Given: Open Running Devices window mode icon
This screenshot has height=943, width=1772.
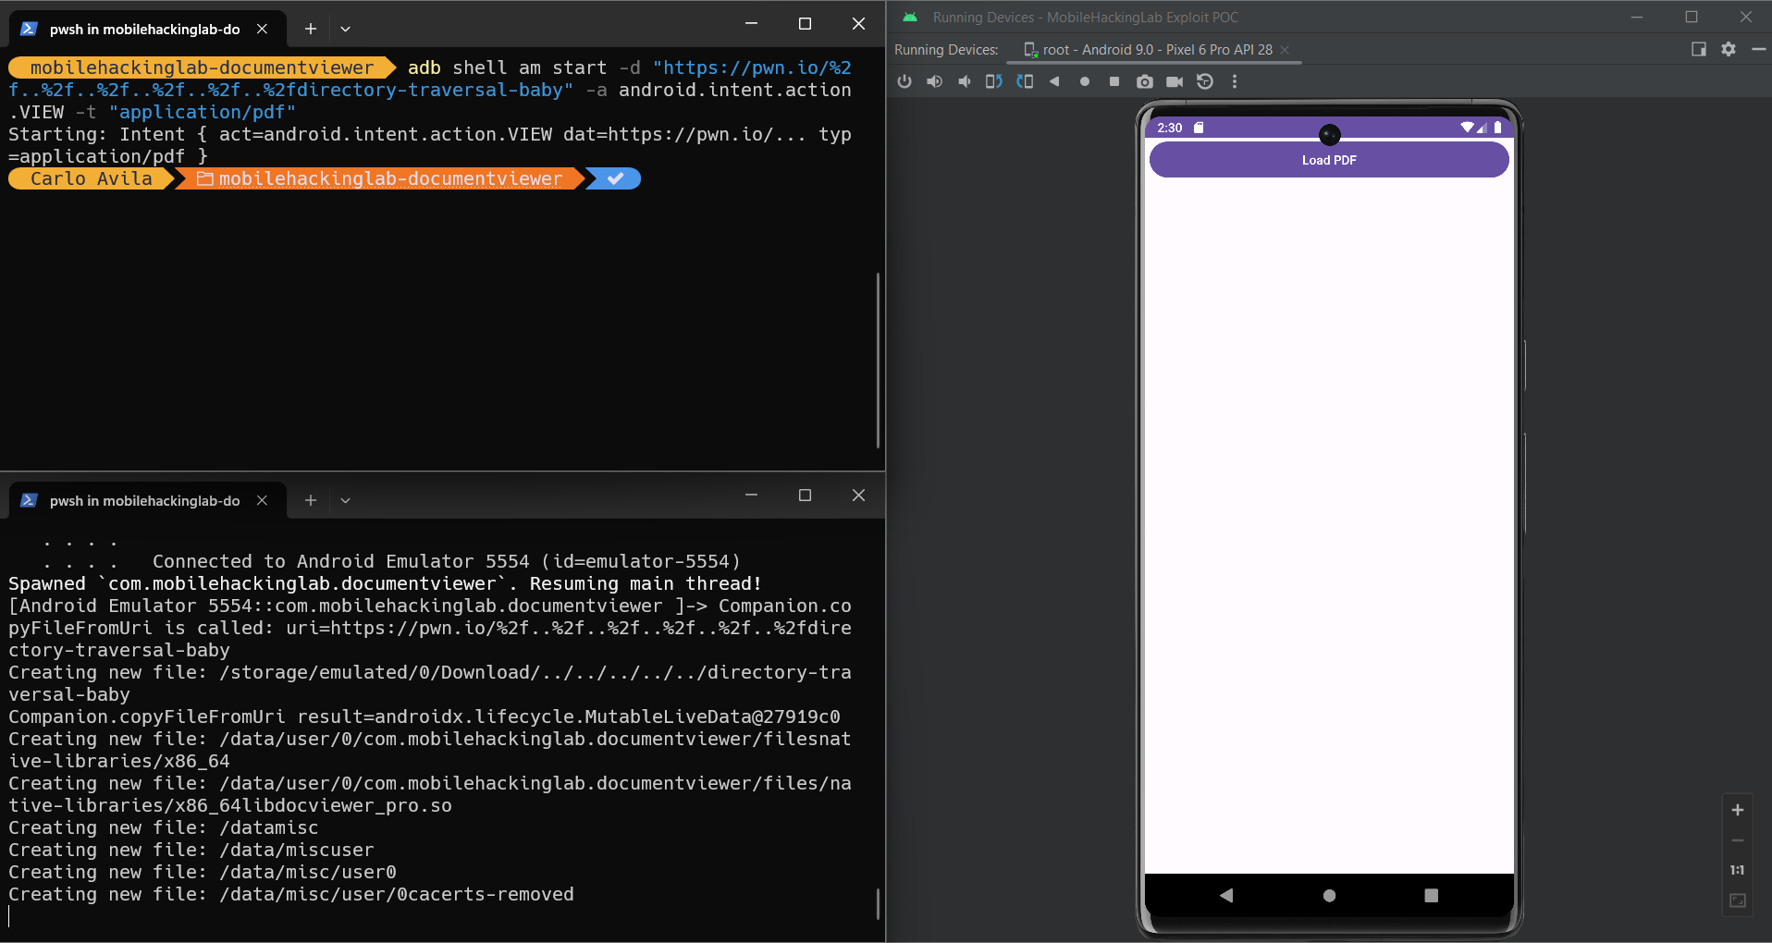Looking at the screenshot, I should 1699,49.
